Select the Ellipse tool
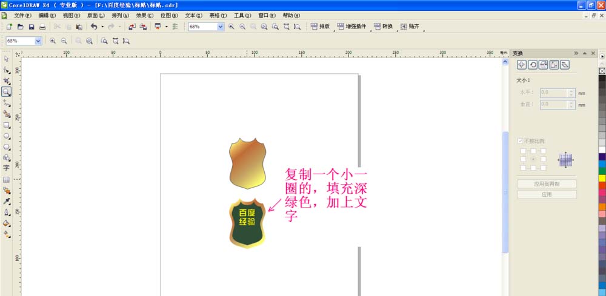Viewport: 606px width, 296px height. click(6, 136)
